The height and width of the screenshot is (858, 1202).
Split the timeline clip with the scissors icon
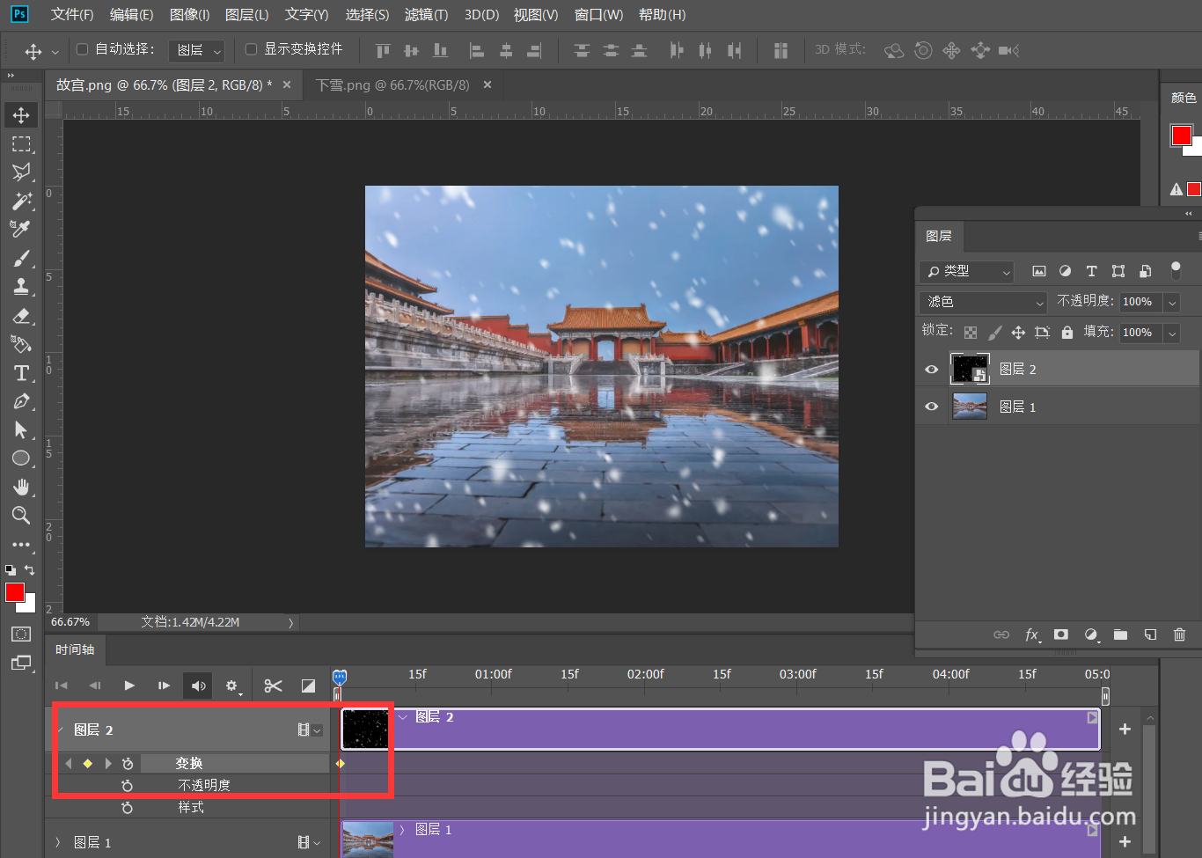[273, 686]
